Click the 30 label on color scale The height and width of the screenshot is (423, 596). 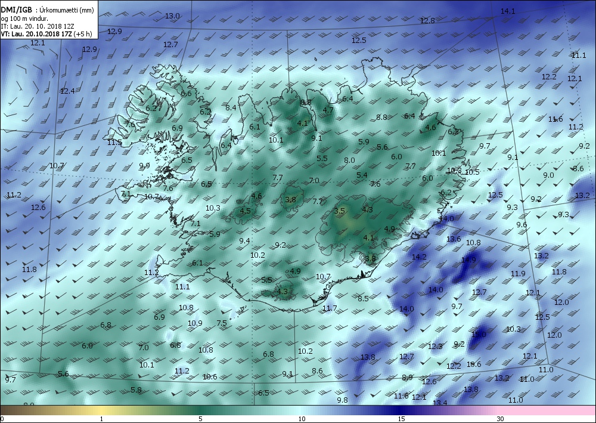click(500, 419)
